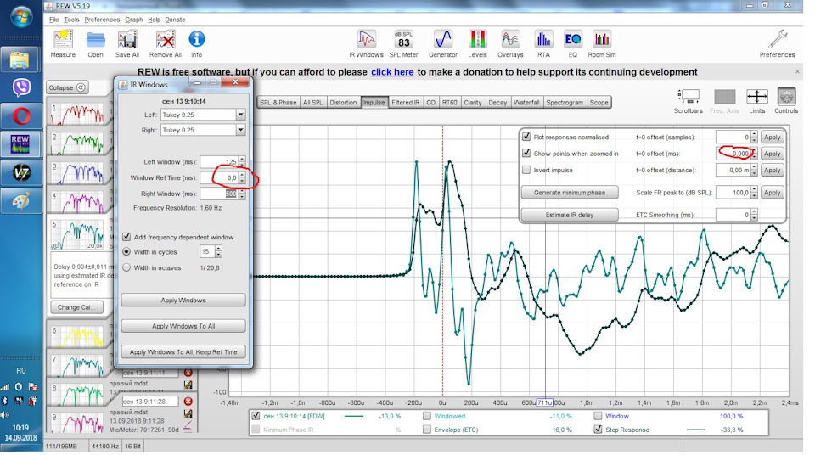Click the Apply Windows button
Screen dimensions: 815x455
(183, 300)
